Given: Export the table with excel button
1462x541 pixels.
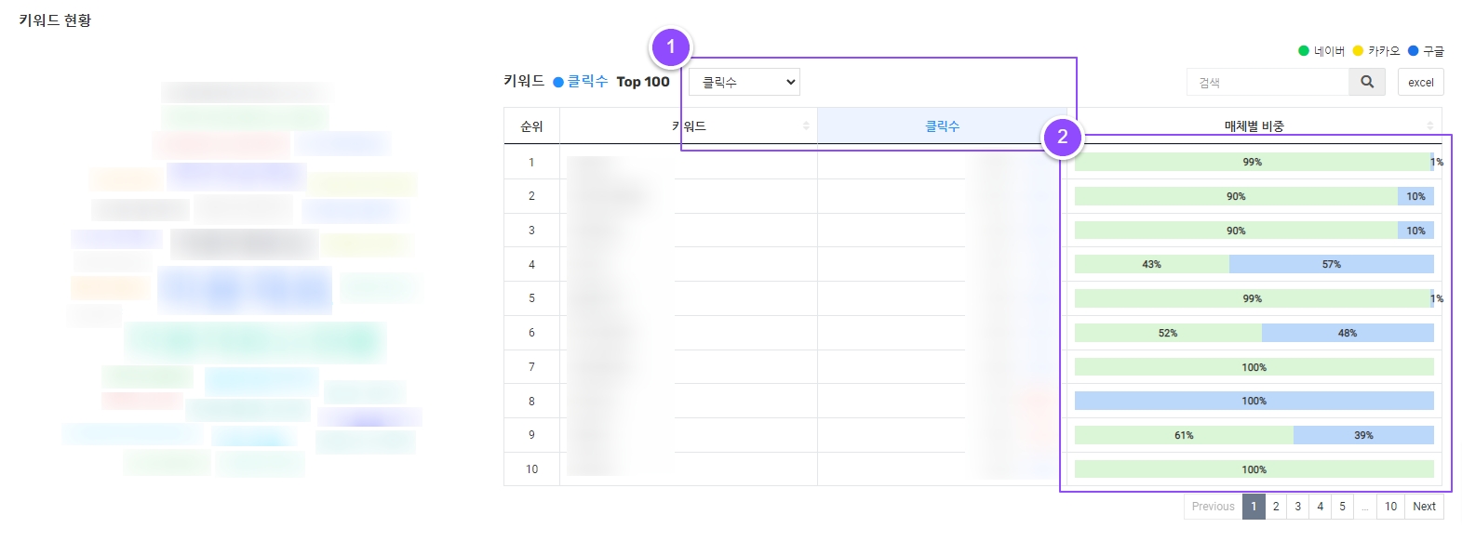Looking at the screenshot, I should click(1420, 82).
